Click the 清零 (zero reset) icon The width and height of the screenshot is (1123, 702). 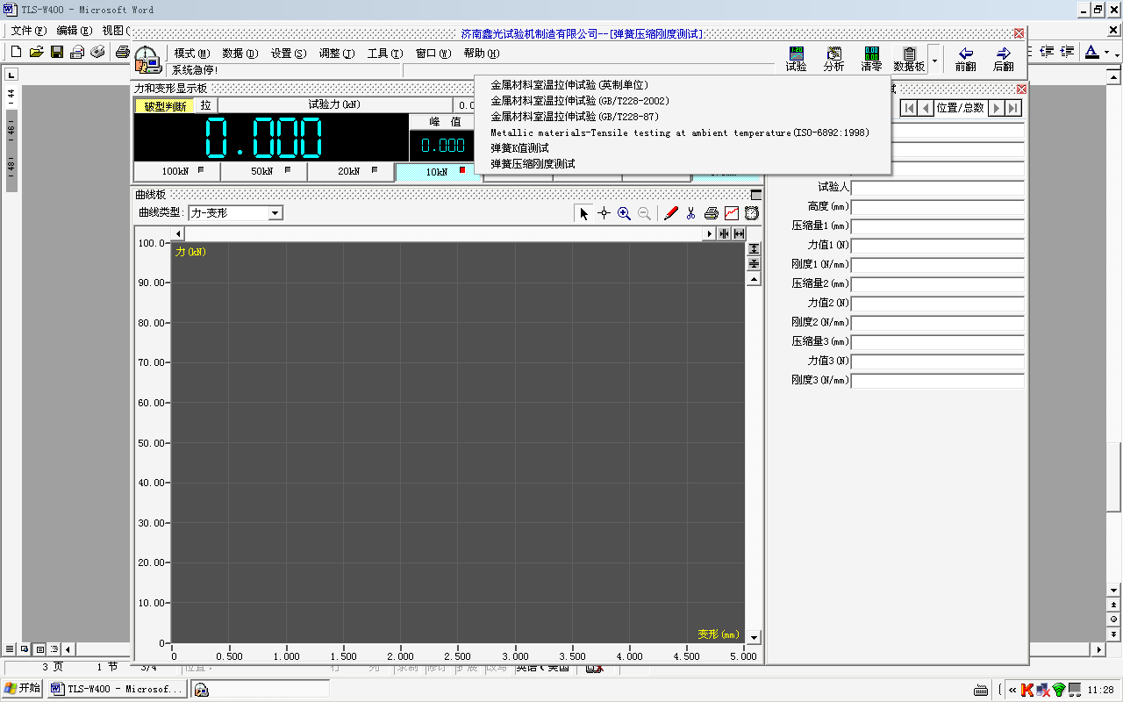(871, 59)
